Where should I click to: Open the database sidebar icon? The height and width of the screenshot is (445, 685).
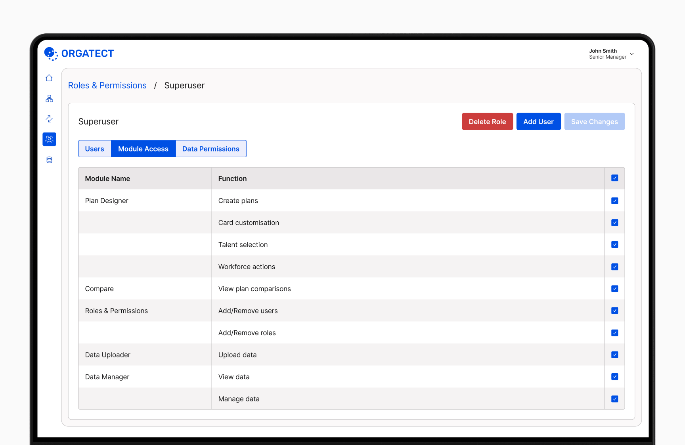(49, 160)
